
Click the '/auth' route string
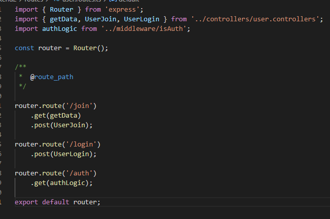pyautogui.click(x=79, y=173)
